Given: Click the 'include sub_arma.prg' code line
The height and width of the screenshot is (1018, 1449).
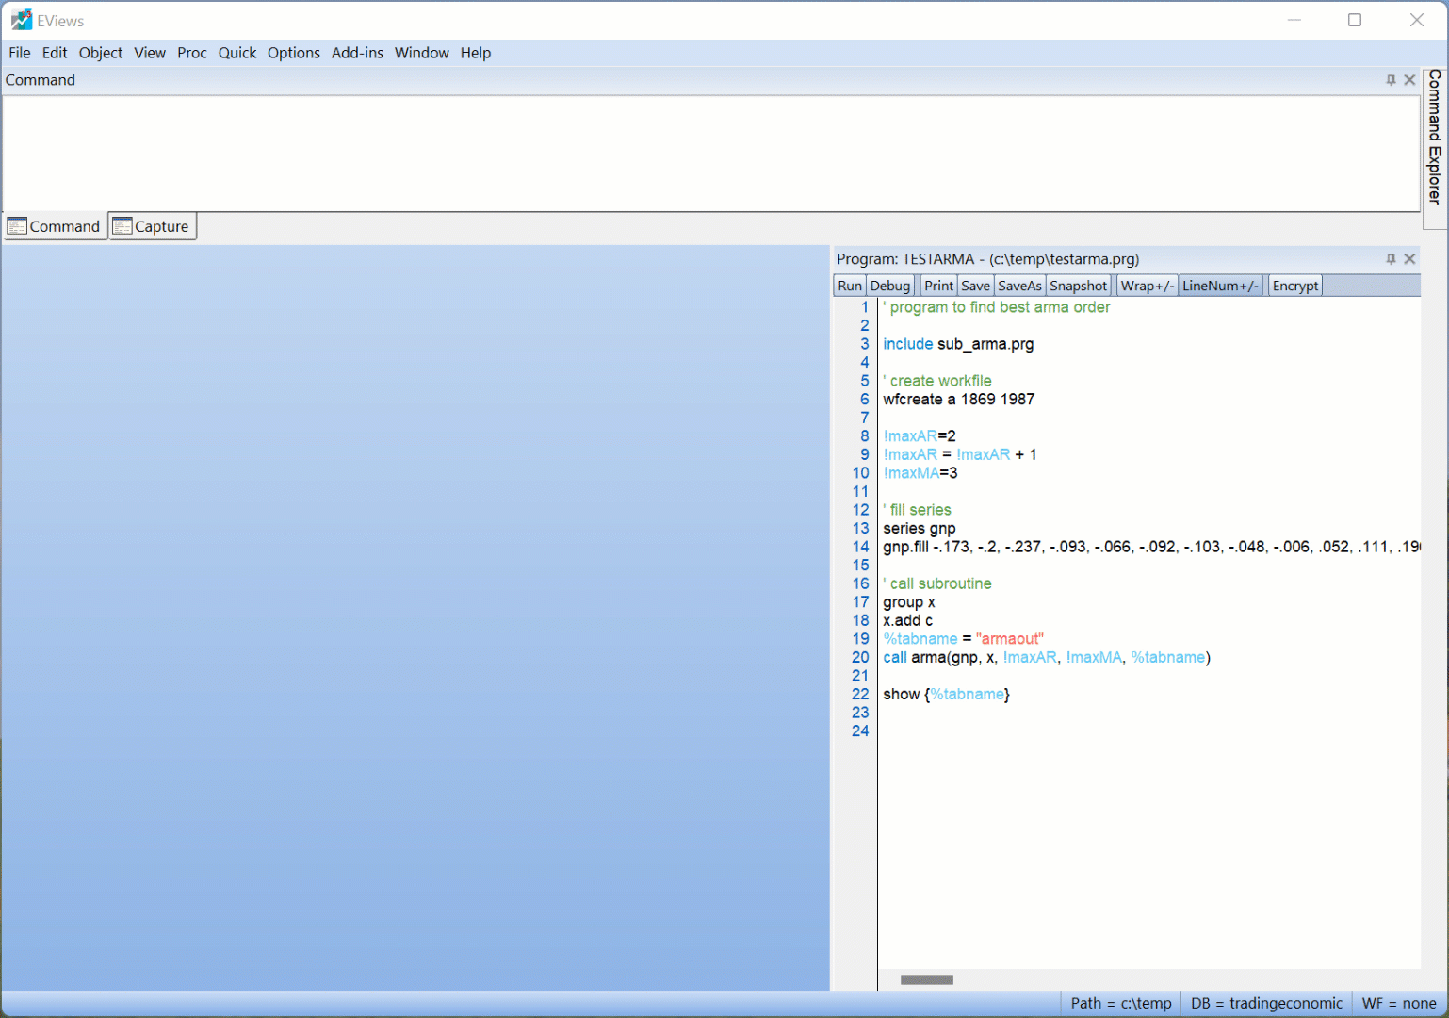Looking at the screenshot, I should tap(958, 344).
